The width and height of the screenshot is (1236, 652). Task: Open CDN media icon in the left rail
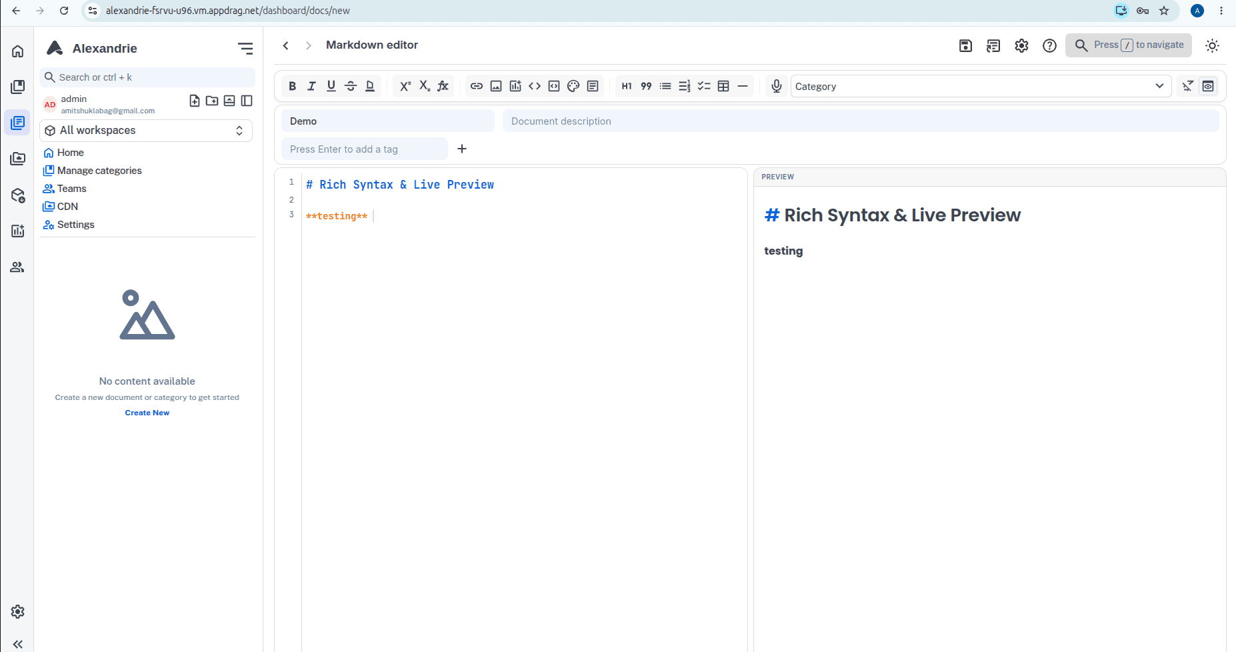tap(18, 159)
